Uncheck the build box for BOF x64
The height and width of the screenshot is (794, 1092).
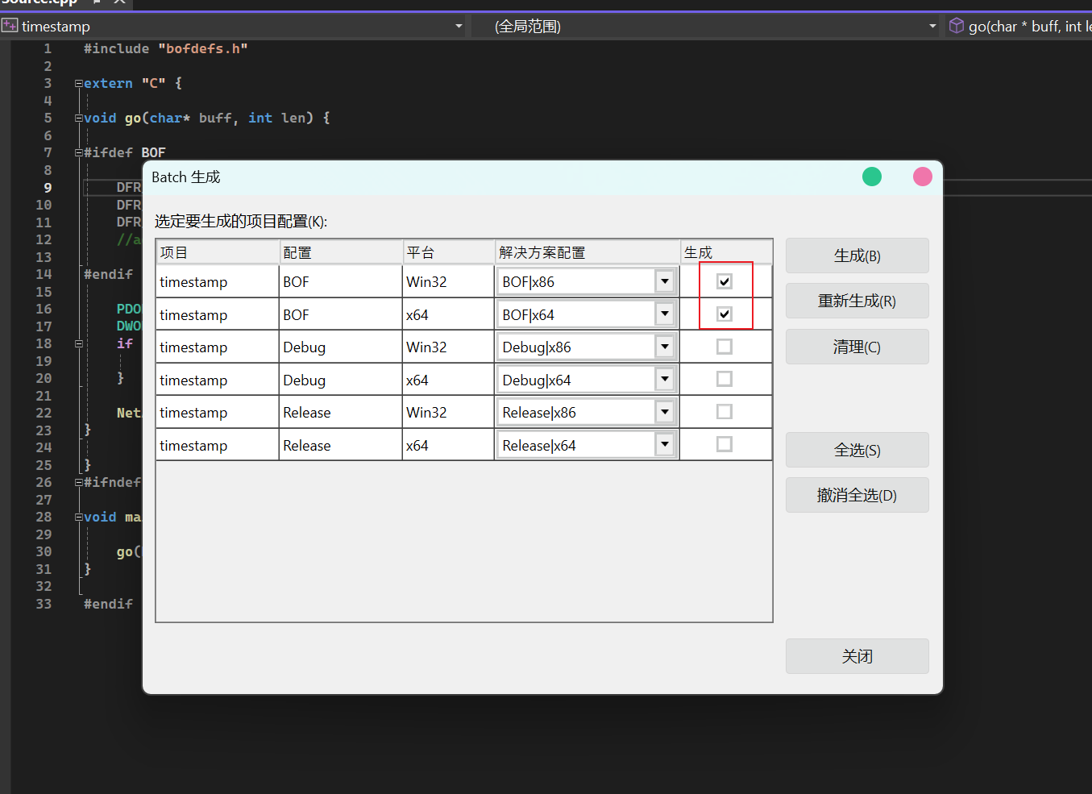725,314
